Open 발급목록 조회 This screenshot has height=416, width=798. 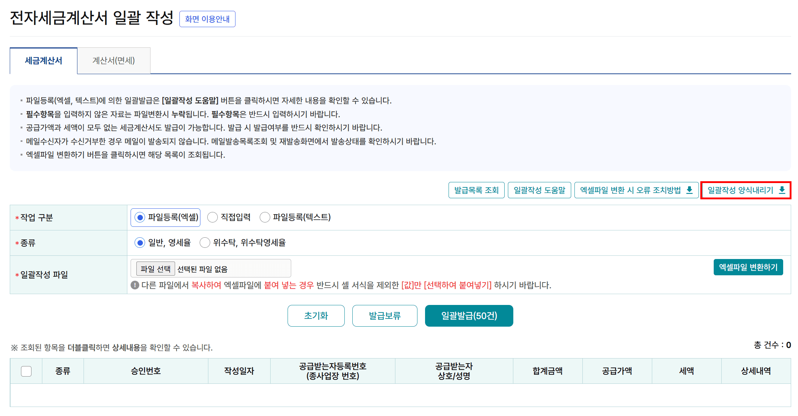pos(476,190)
